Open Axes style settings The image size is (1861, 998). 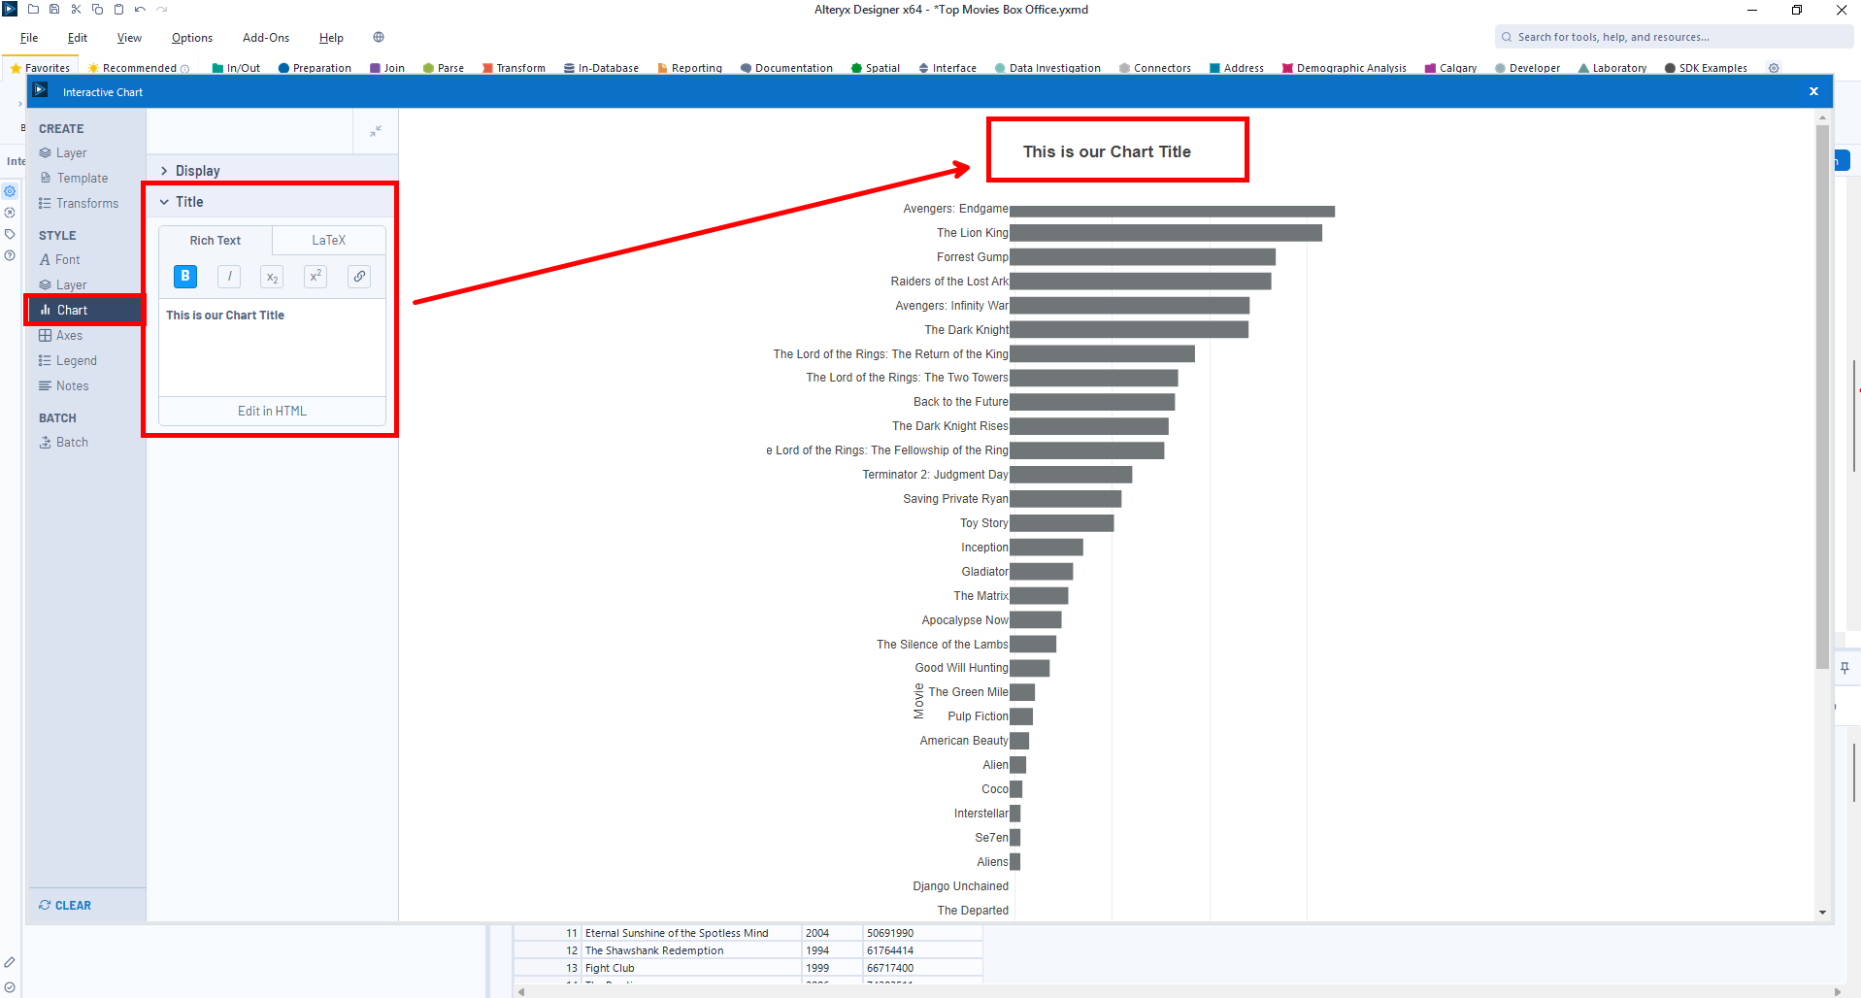point(69,336)
